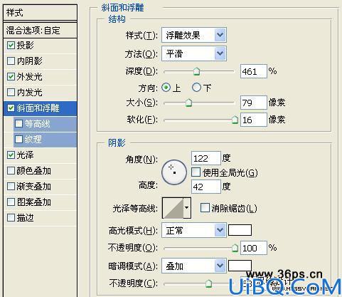Select the 等高线 list item label
Screen dimensions: 342x297
(37, 124)
